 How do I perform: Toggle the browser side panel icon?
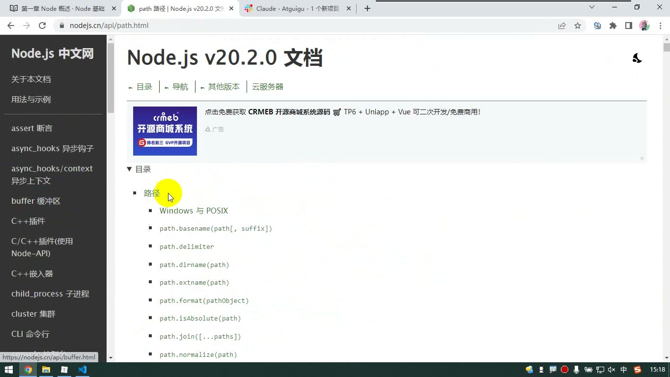click(629, 26)
